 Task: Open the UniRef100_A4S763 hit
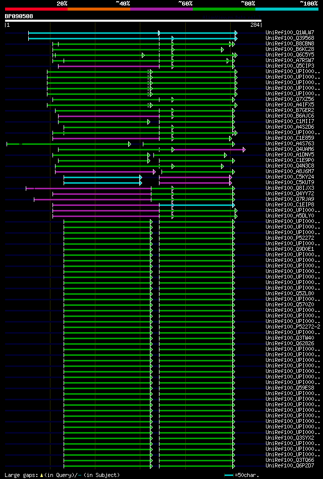point(290,143)
